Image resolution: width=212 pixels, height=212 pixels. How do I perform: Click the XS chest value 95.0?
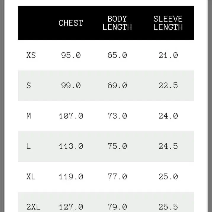tap(71, 55)
